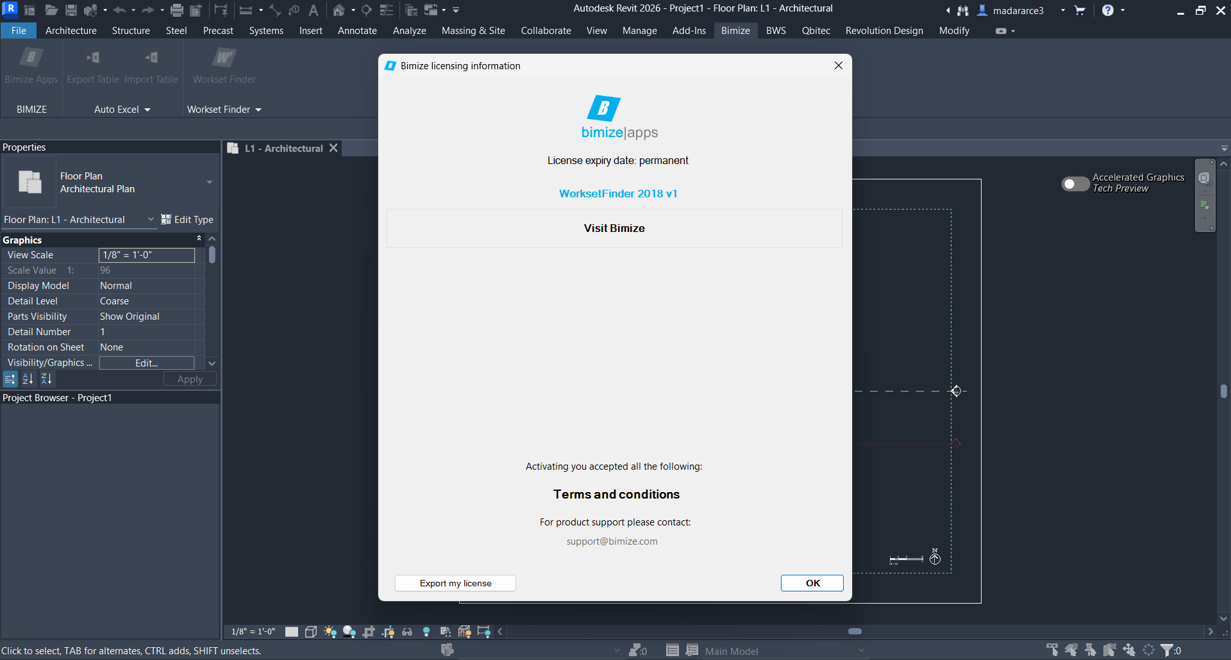Open the Terms and conditions link
This screenshot has height=660, width=1231.
point(616,494)
